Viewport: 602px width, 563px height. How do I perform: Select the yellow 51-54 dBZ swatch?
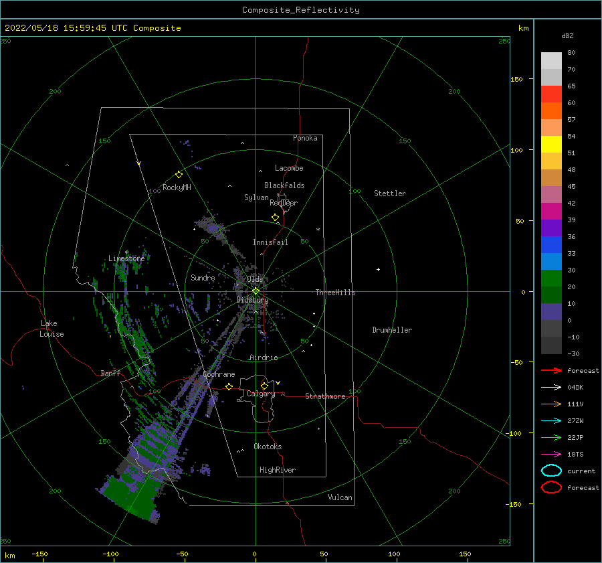pos(551,144)
